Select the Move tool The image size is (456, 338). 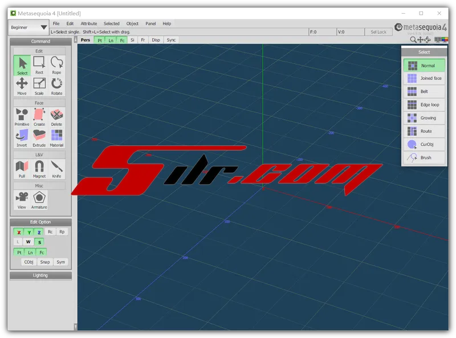(x=22, y=86)
